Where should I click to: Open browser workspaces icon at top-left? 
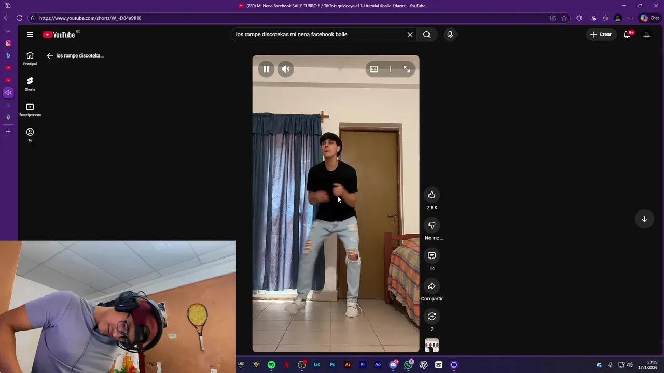7,6
